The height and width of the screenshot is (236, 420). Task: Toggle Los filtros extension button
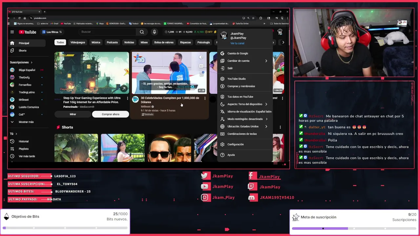[52, 32]
